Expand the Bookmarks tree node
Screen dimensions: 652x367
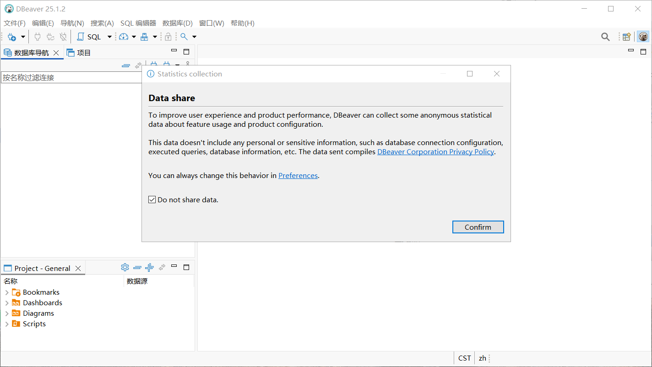[x=6, y=292]
